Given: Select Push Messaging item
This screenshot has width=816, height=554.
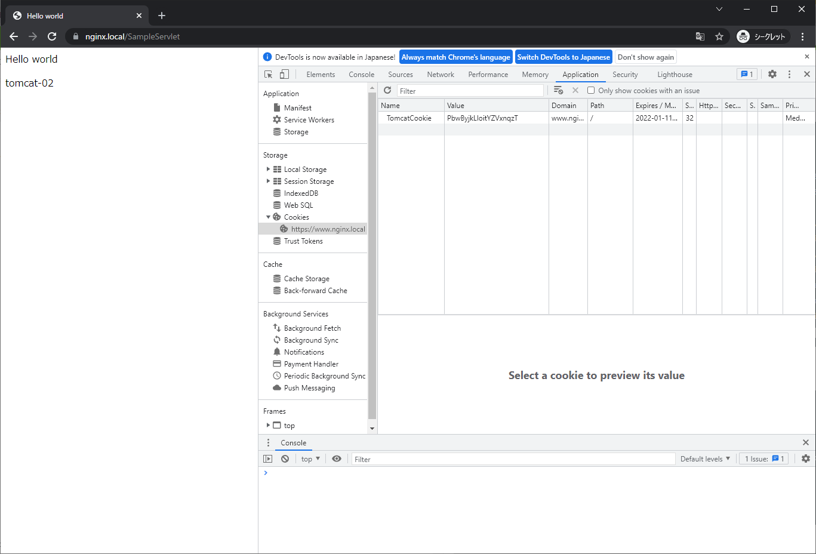Looking at the screenshot, I should point(309,387).
